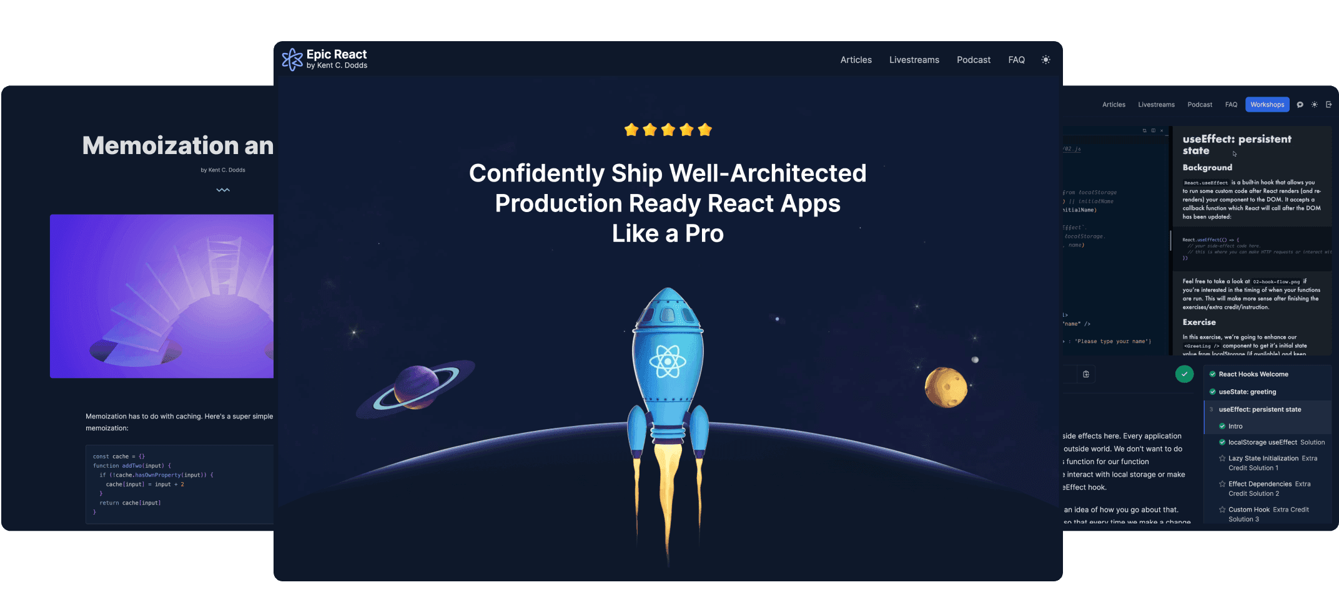This screenshot has height=615, width=1339.
Task: Toggle the large green lesson complete checkmark
Action: pyautogui.click(x=1184, y=374)
